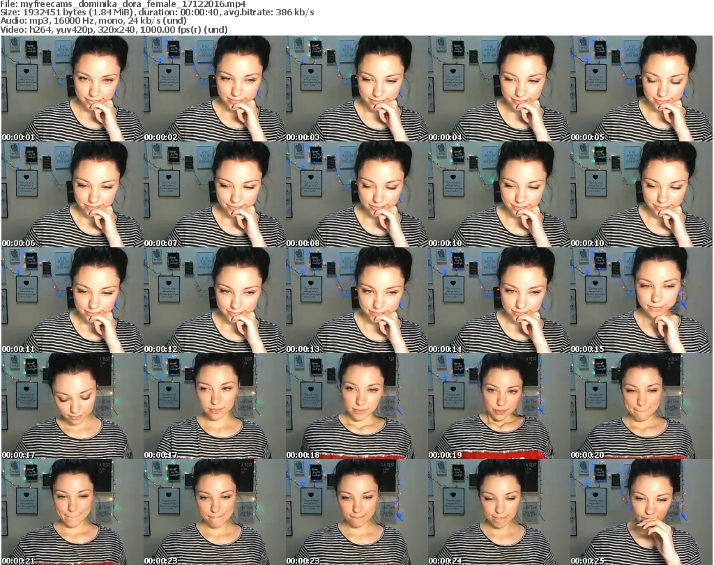Choose the frame at 00:00:04
The height and width of the screenshot is (565, 714).
click(x=499, y=89)
